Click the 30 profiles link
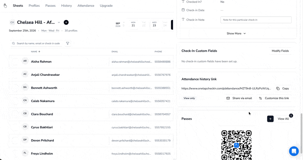Image resolution: width=303 pixels, height=160 pixels. [71, 31]
